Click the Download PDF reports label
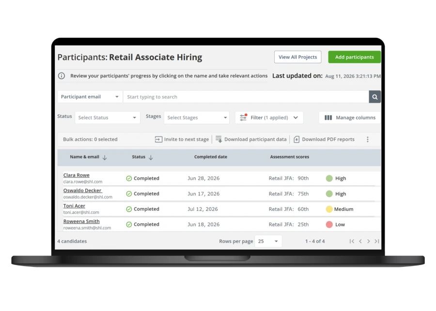 click(x=328, y=139)
